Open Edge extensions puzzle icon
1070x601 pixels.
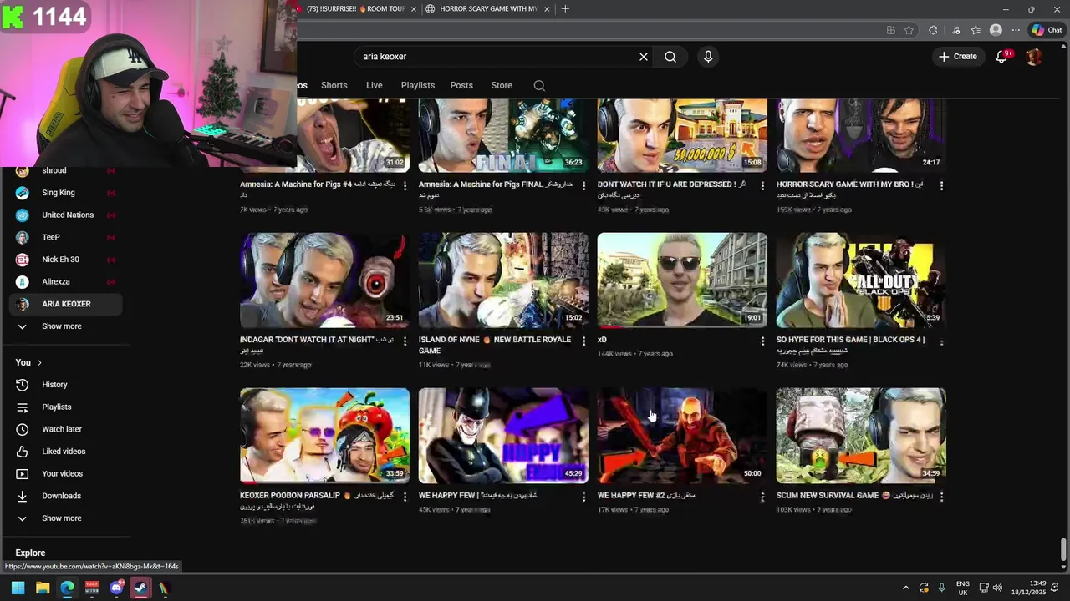click(934, 30)
